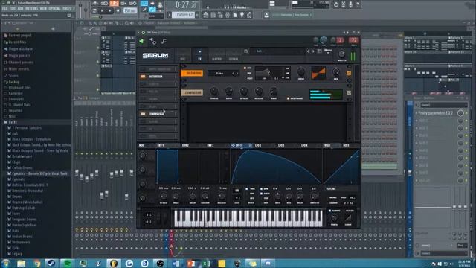This screenshot has width=476, height=268.
Task: Open the Pattern 67 selector dropdown
Action: click(184, 15)
